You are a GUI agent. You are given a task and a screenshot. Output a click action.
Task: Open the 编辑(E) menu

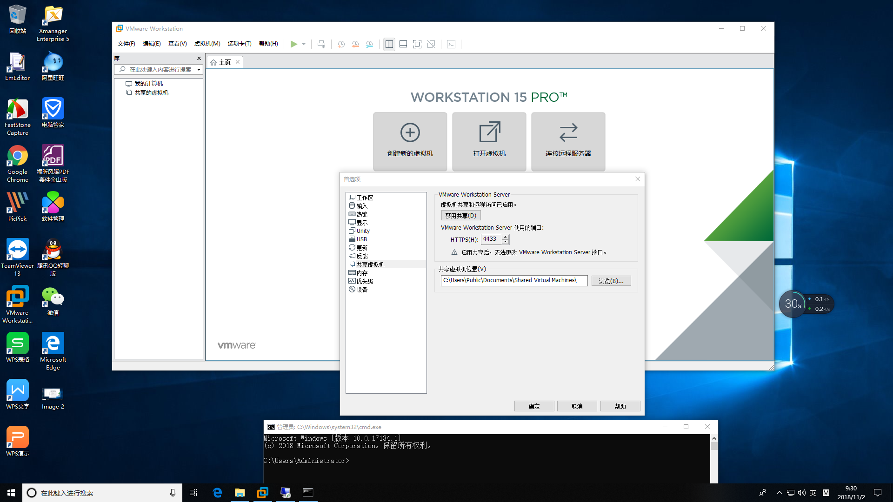click(x=152, y=44)
